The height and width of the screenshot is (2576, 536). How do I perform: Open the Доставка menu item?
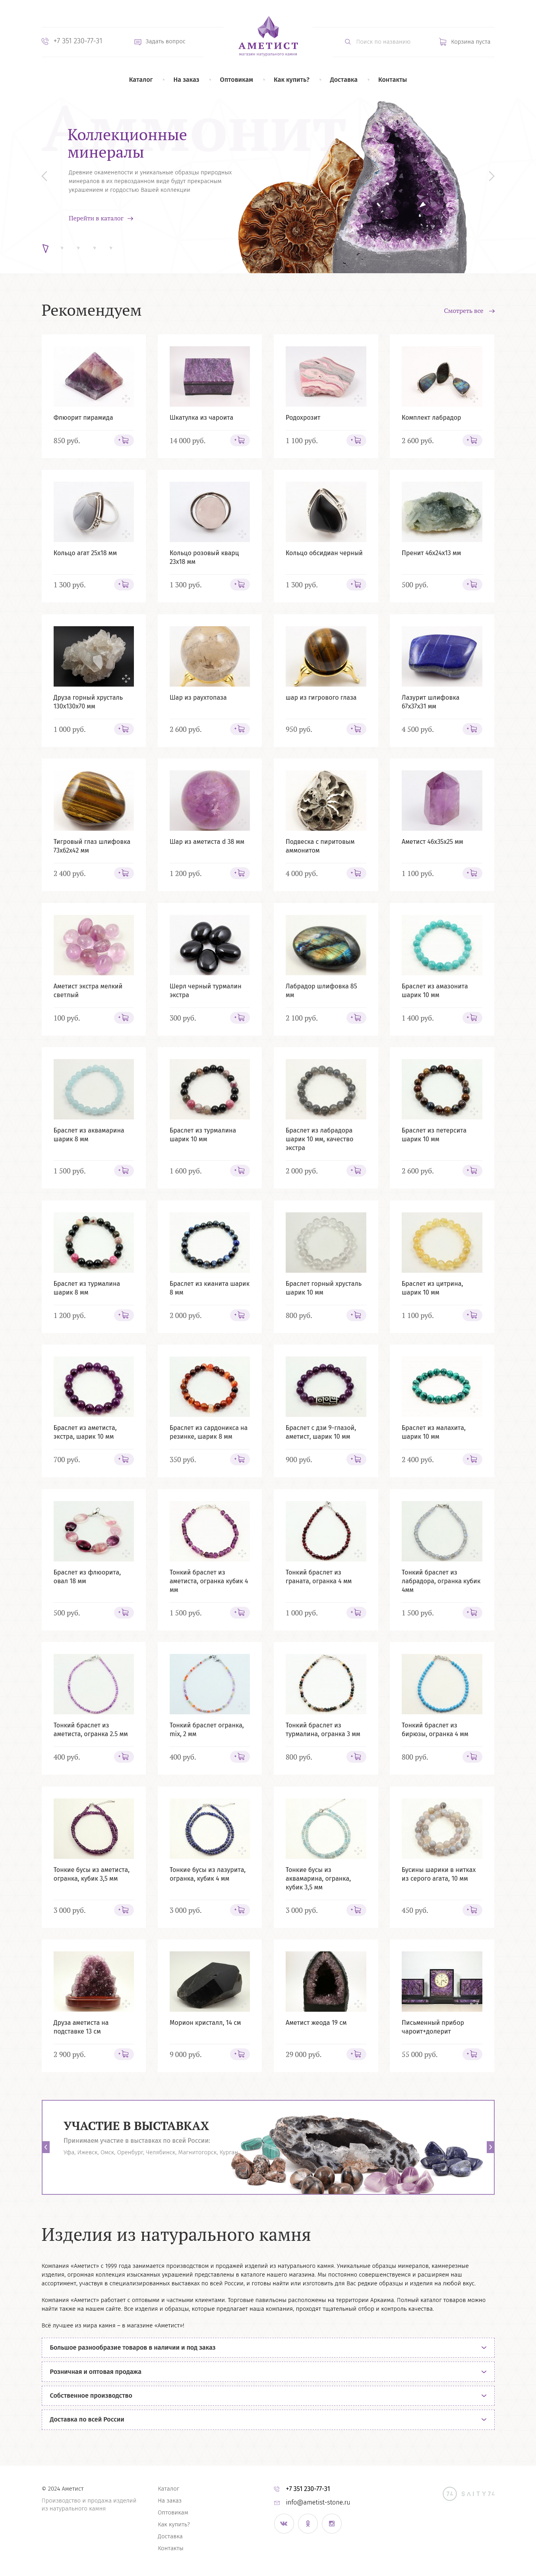tap(343, 79)
